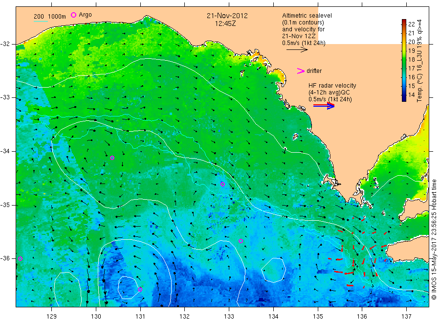This screenshot has height=323, width=440.
Task: Select the Argo float marker near 36°S 128.3°E
Action: click(x=20, y=259)
